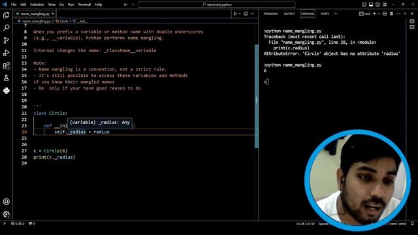Open the File menu

tap(14, 5)
